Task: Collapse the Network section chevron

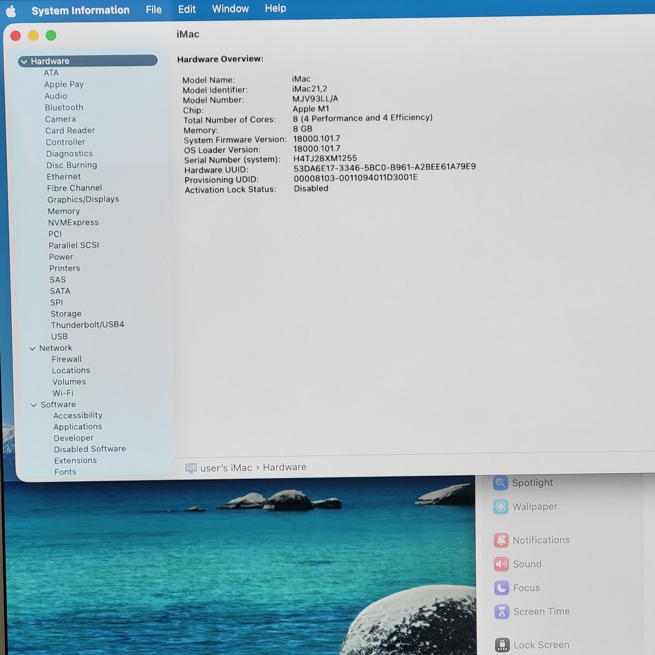Action: tap(32, 349)
